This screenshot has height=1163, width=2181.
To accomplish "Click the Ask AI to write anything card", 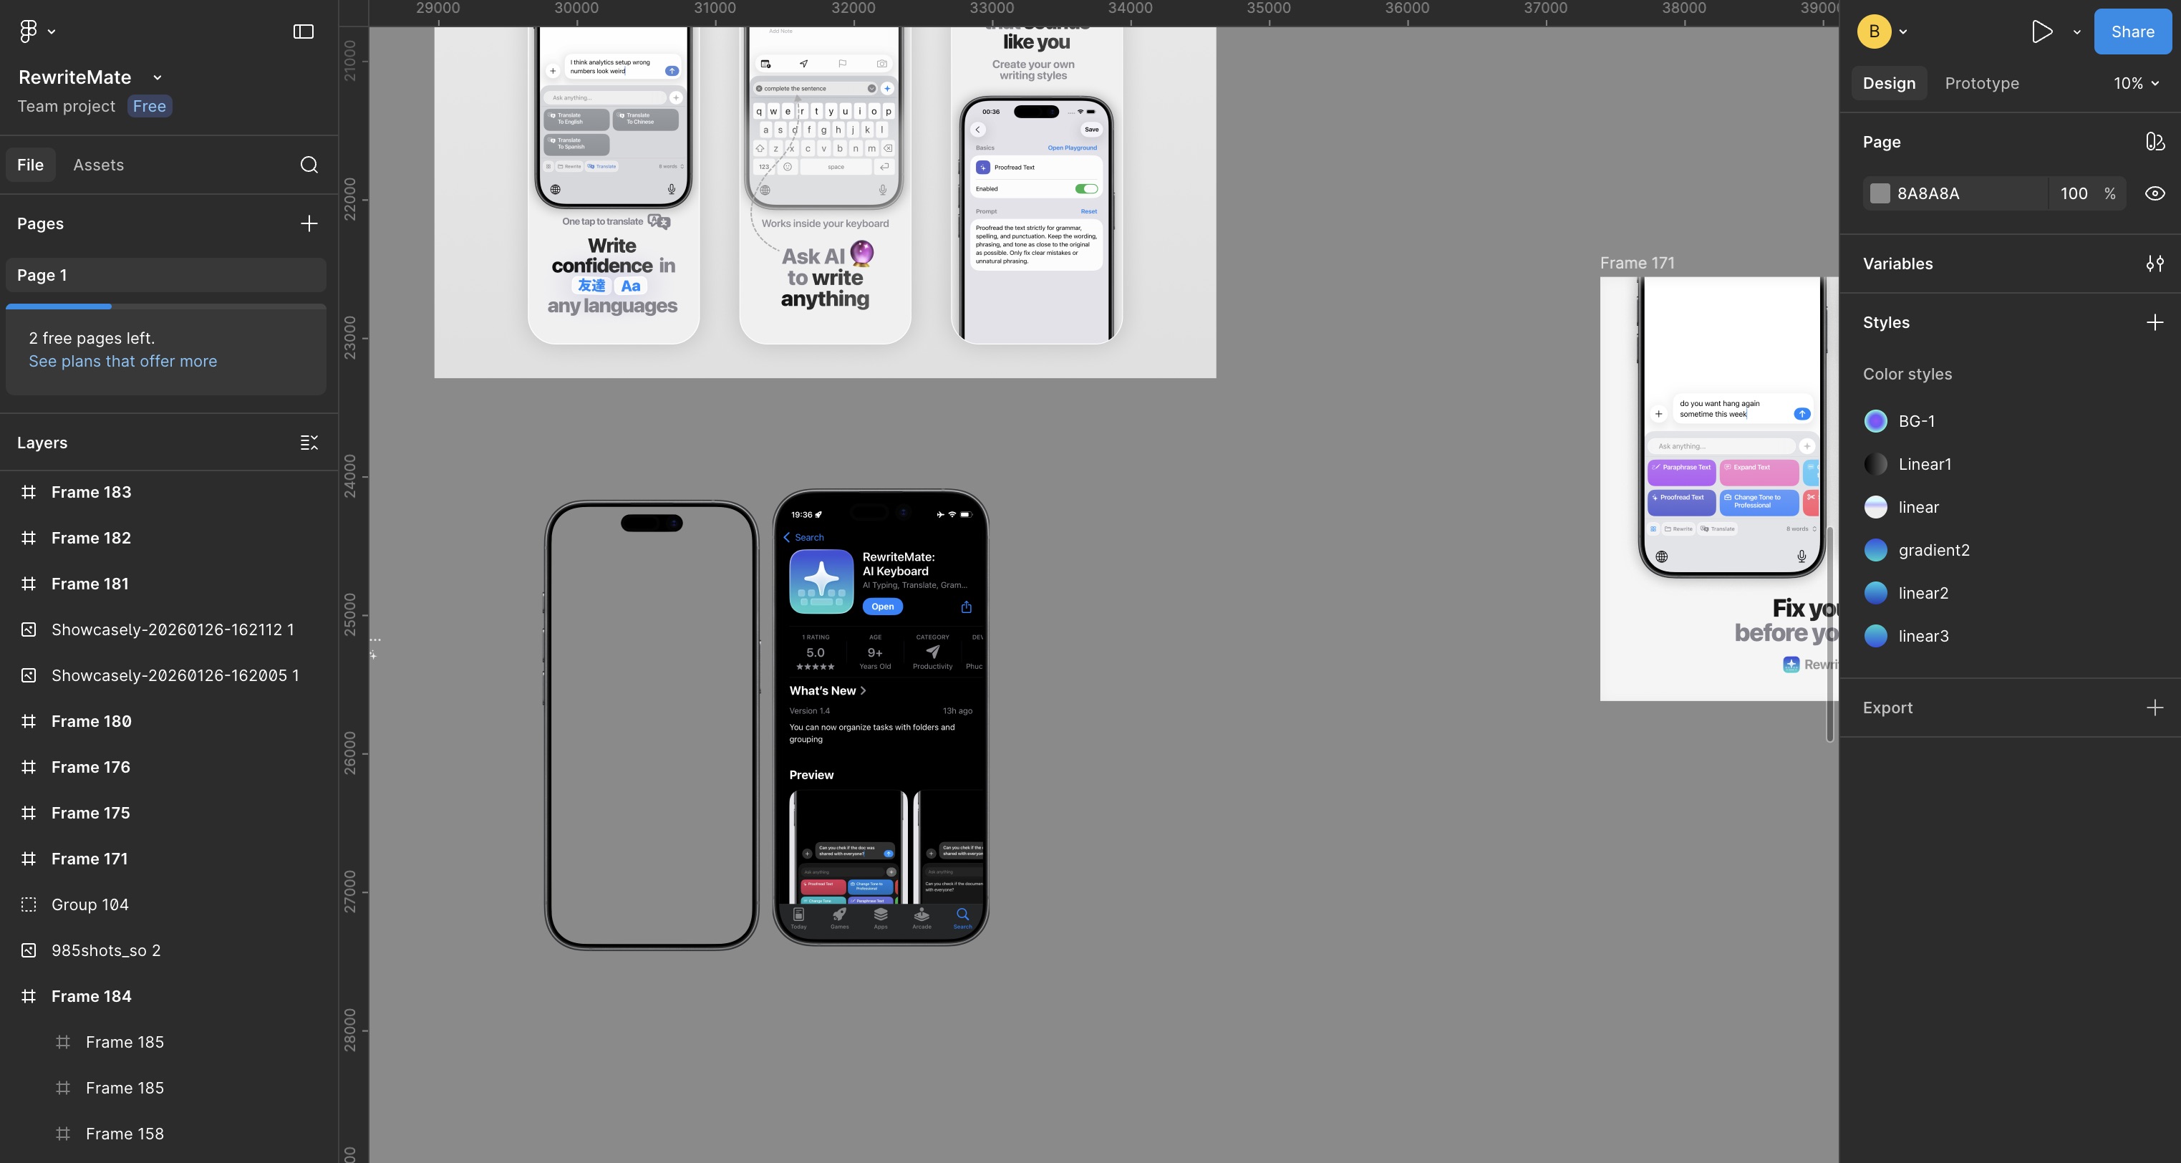I will (x=825, y=185).
